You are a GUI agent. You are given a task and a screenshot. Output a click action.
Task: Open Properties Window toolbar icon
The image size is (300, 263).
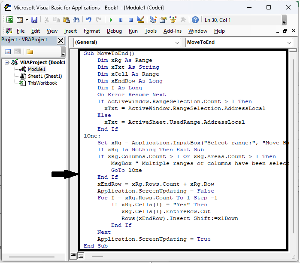163,20
